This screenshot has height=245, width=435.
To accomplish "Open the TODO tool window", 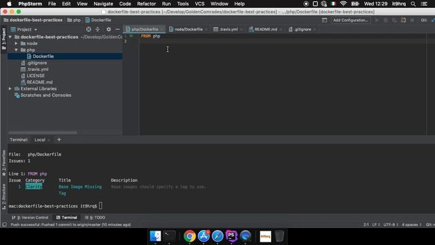I will point(95,218).
